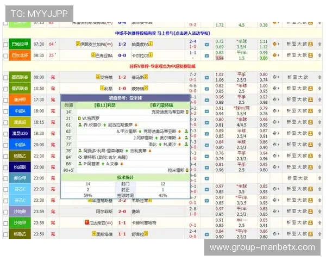Click the orange person icon in 巴帕拉甲 row

click(x=310, y=44)
